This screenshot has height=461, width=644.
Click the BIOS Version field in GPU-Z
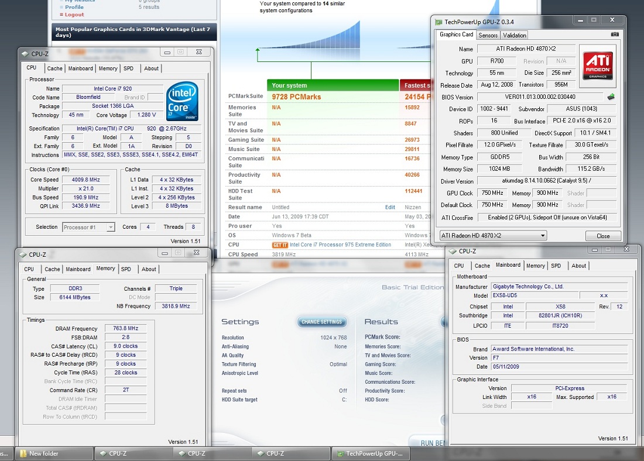540,97
